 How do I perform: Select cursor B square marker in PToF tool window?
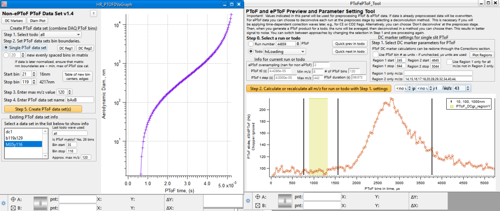coord(258,205)
